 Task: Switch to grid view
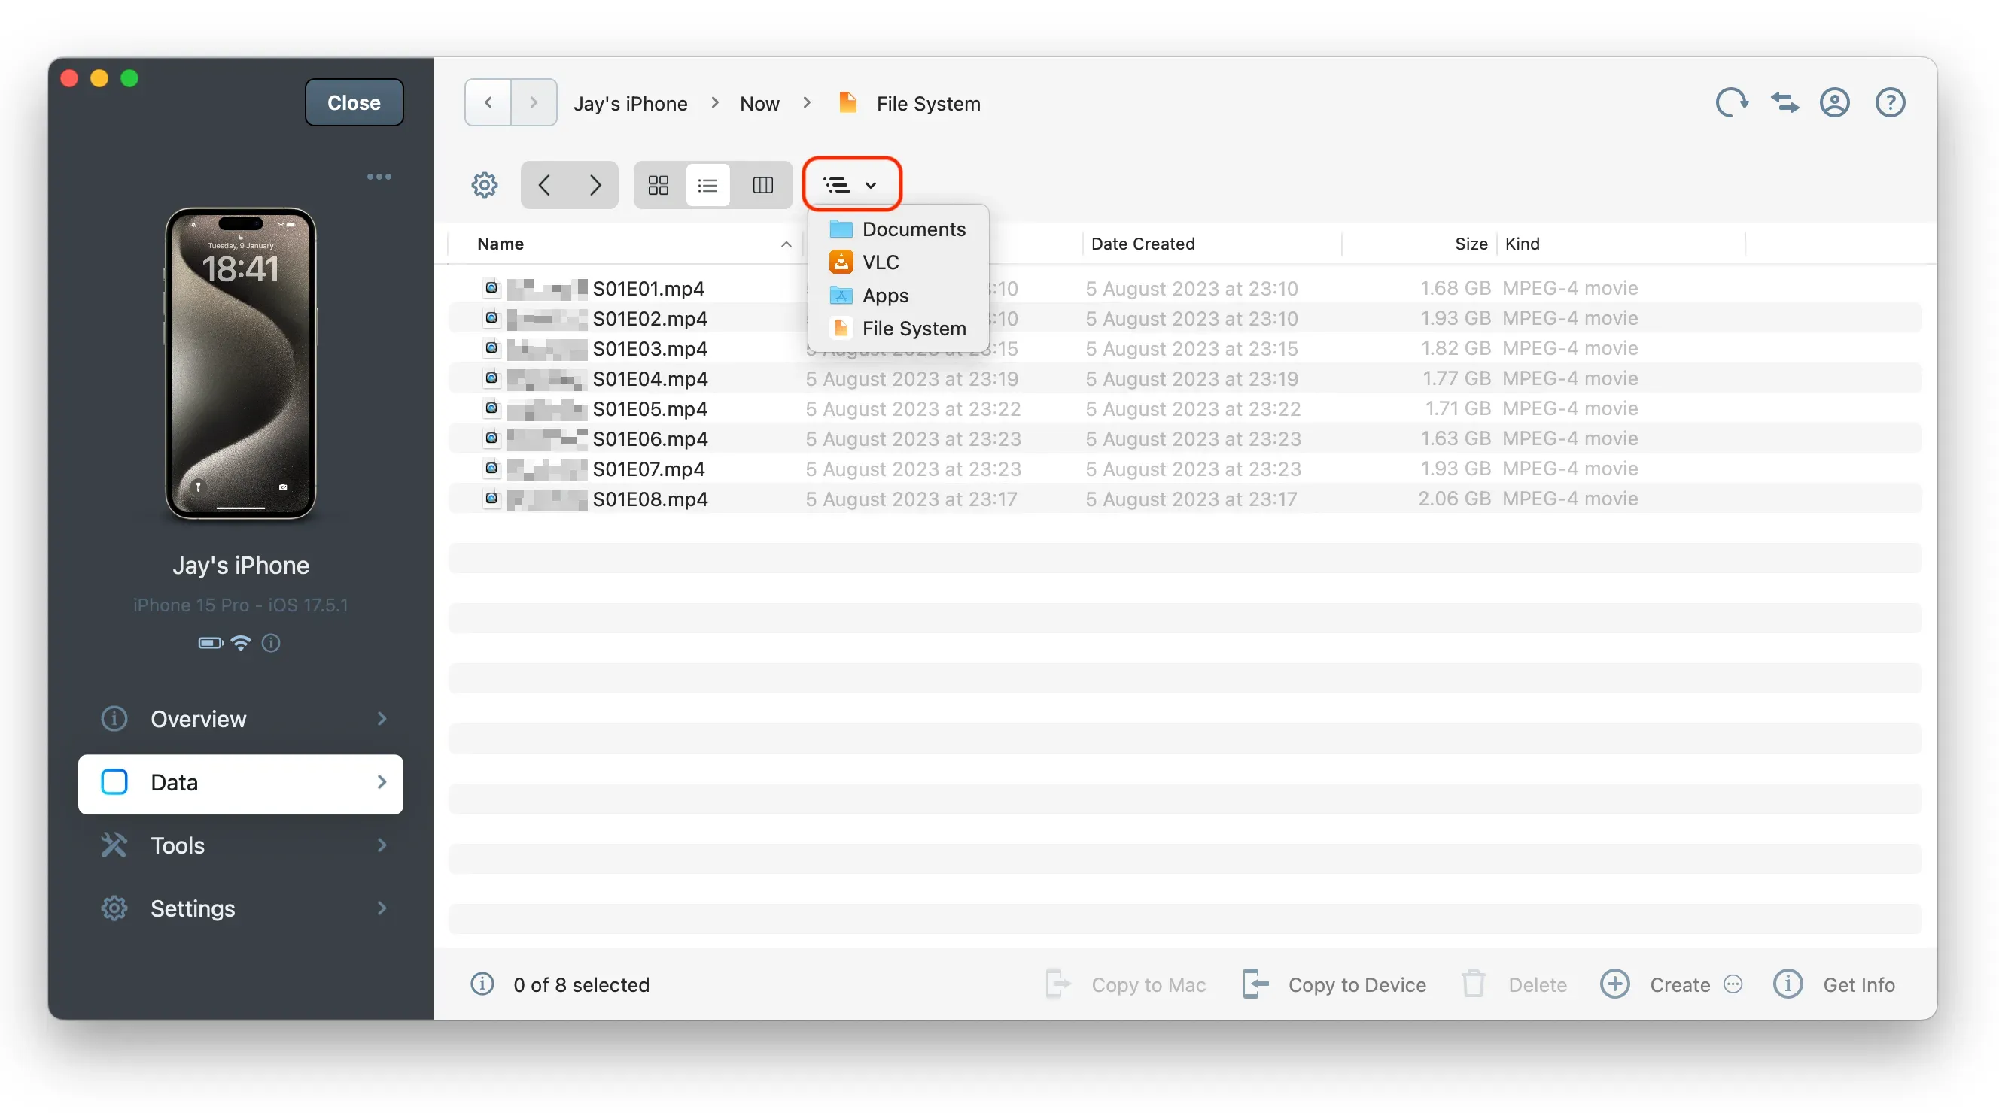tap(657, 184)
